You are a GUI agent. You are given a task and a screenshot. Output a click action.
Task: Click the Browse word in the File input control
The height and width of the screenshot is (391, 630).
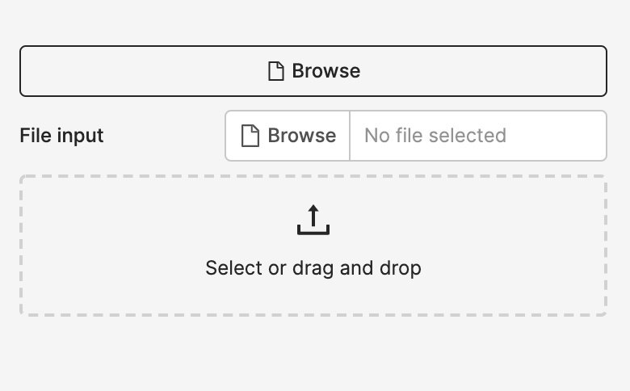[x=302, y=136]
